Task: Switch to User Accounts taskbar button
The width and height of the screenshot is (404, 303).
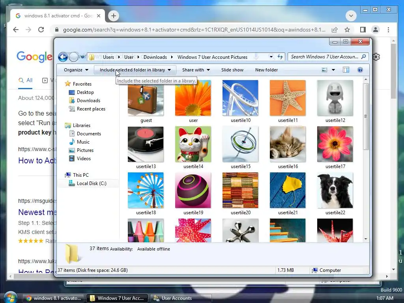Action: [181, 298]
